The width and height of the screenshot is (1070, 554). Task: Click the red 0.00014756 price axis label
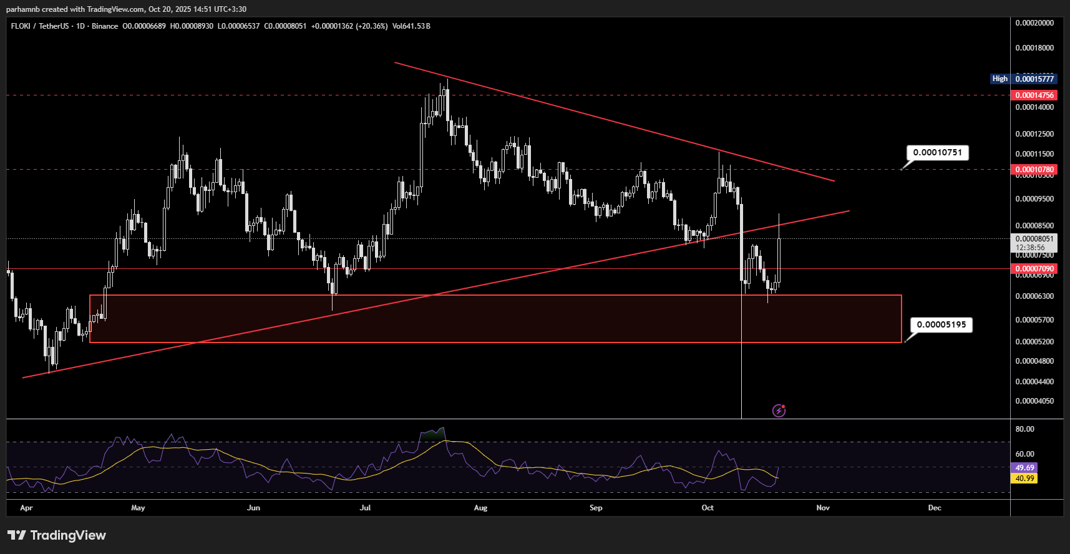1034,95
